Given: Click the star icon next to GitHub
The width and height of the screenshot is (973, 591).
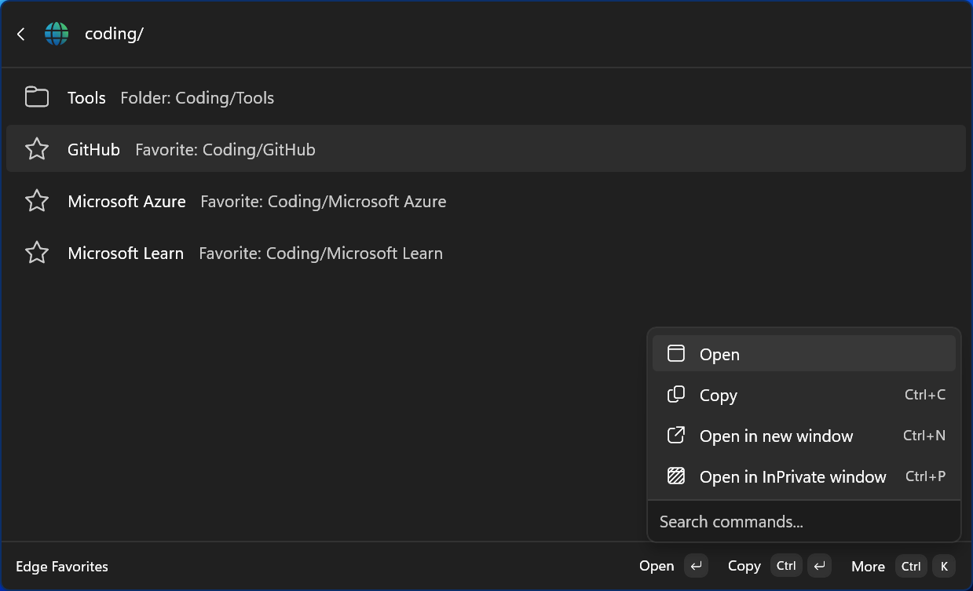Looking at the screenshot, I should (37, 149).
